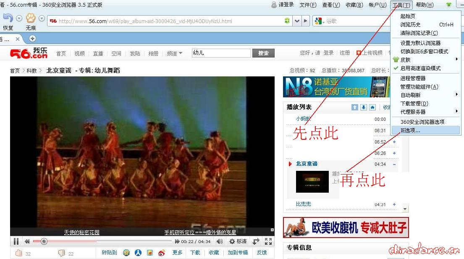Viewport: 464px width, 259px height.
Task: Click the thumbs-down dislike icon
Action: click(x=61, y=253)
